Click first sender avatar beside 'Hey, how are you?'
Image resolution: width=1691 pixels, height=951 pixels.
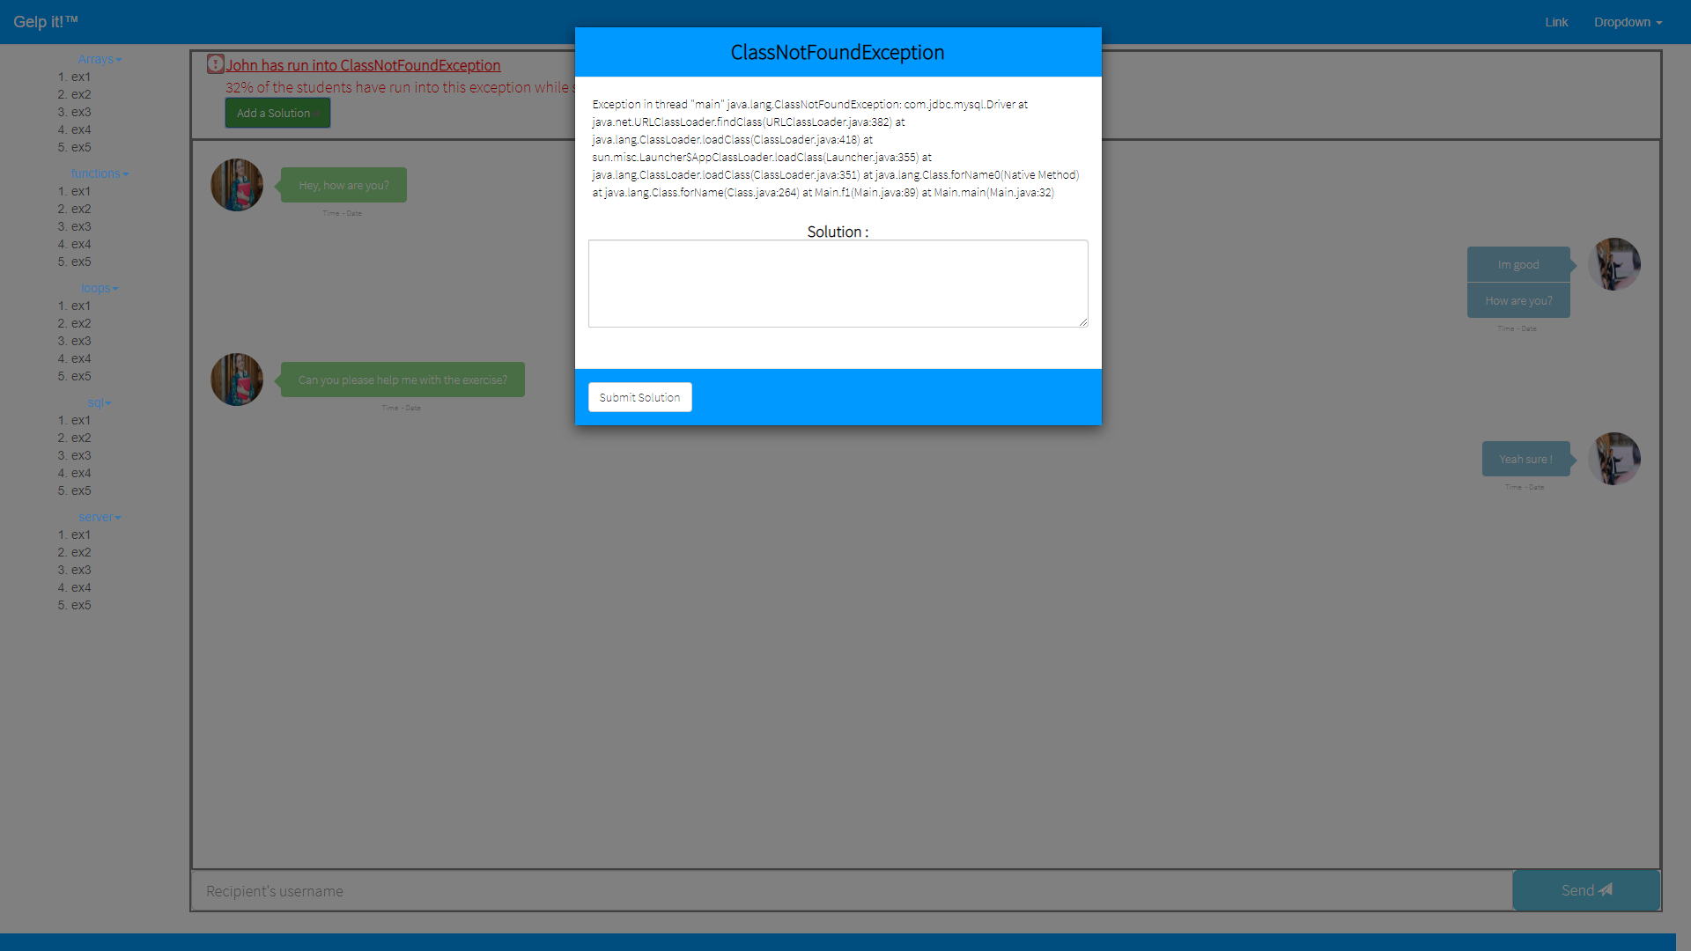[x=237, y=185]
